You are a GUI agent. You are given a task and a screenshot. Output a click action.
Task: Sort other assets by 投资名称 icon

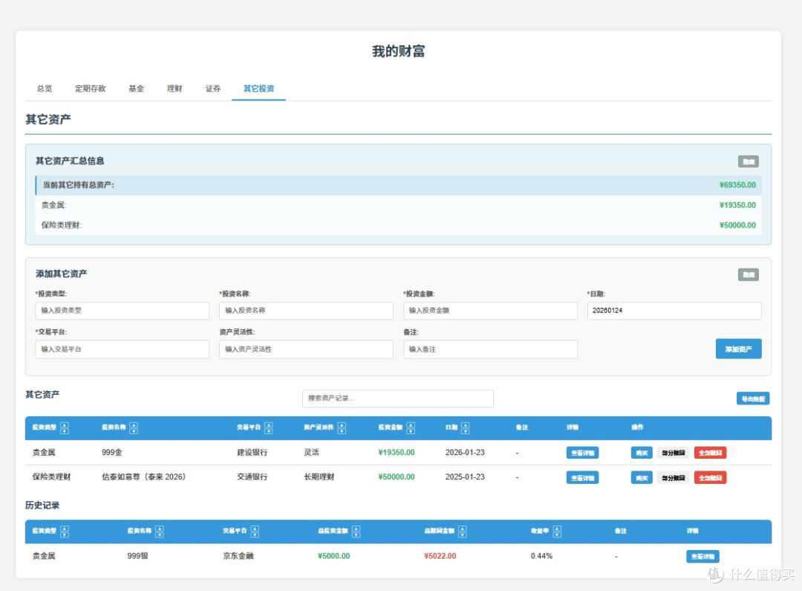(134, 427)
